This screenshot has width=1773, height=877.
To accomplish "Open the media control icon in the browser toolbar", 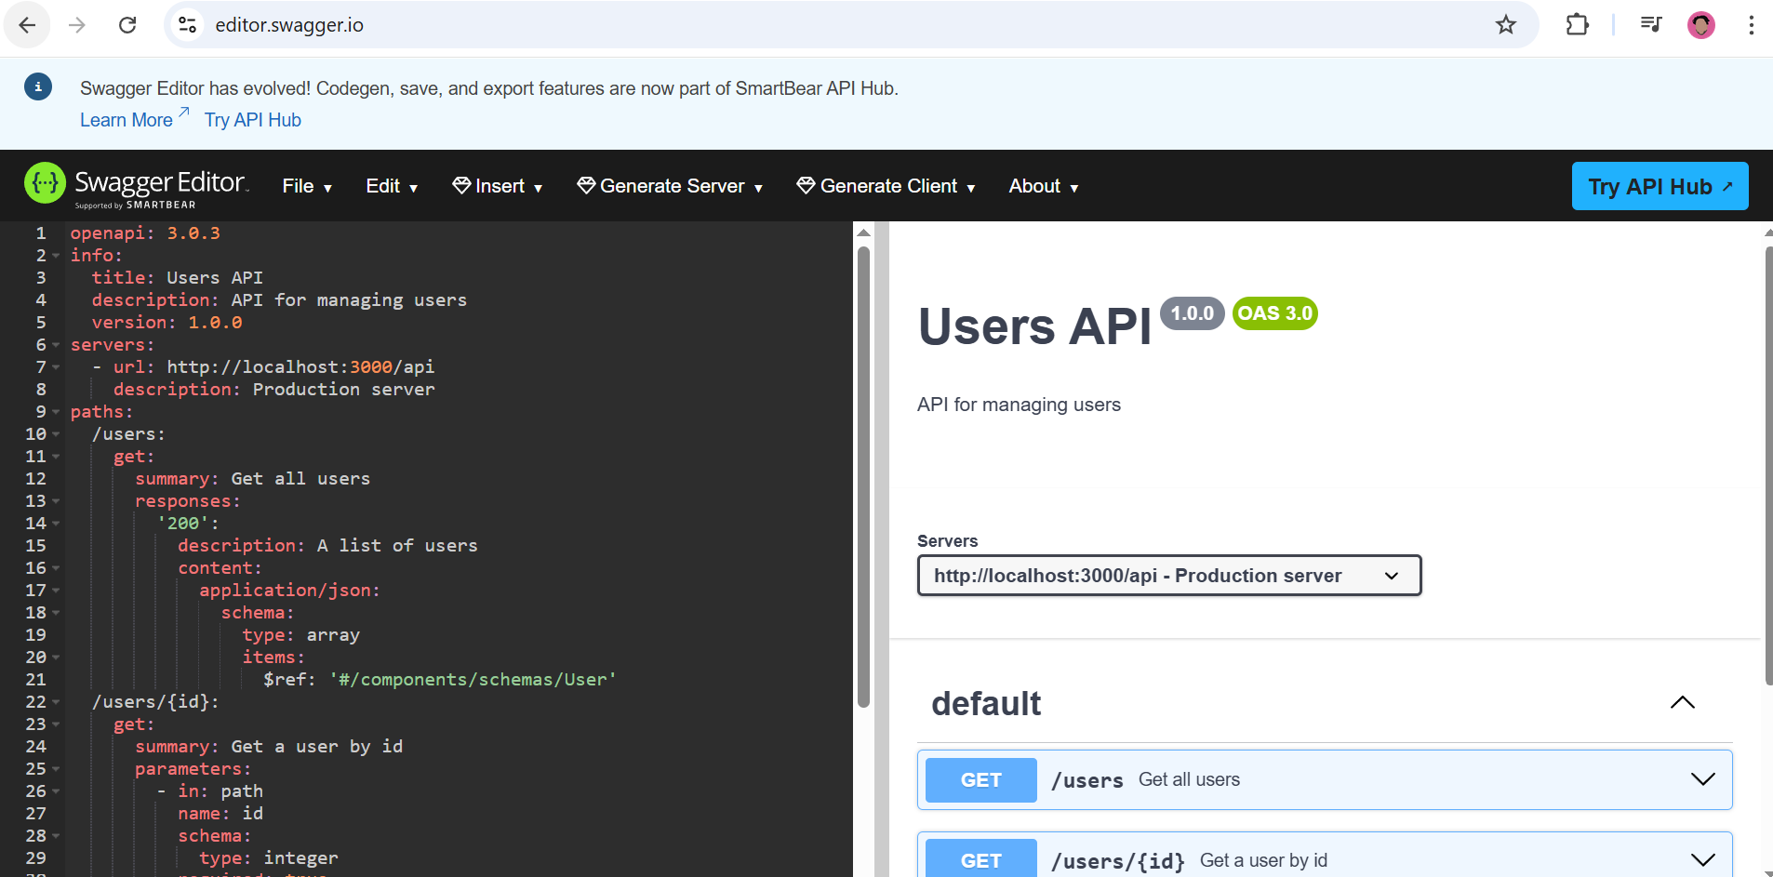I will point(1651,25).
